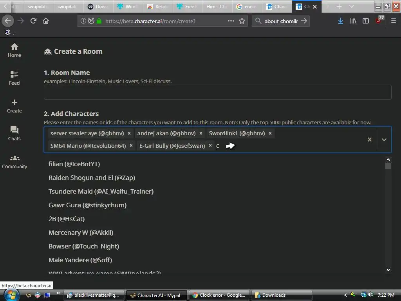Click the about chomik search box
Viewport: 401px width, 301px height.
[280, 21]
